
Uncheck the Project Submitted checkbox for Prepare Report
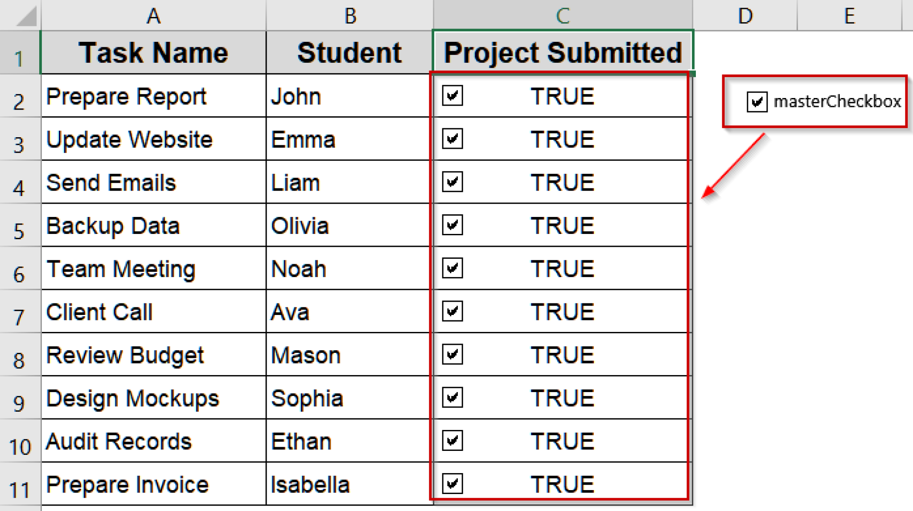453,96
